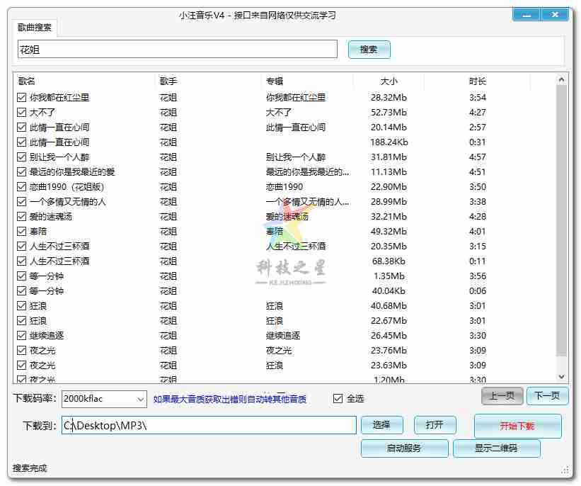Open download folder with 打开 button
The width and height of the screenshot is (581, 486).
(435, 425)
